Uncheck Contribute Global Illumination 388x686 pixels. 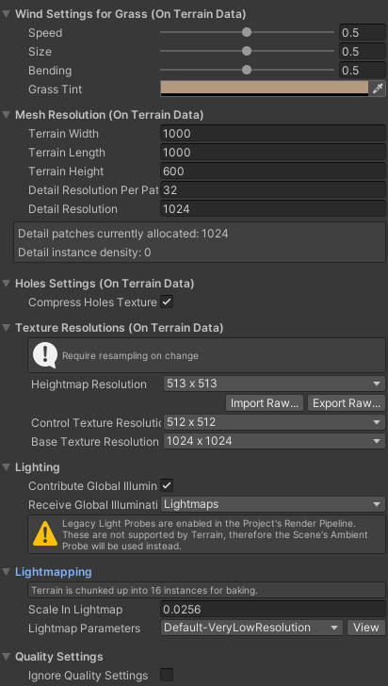(167, 485)
